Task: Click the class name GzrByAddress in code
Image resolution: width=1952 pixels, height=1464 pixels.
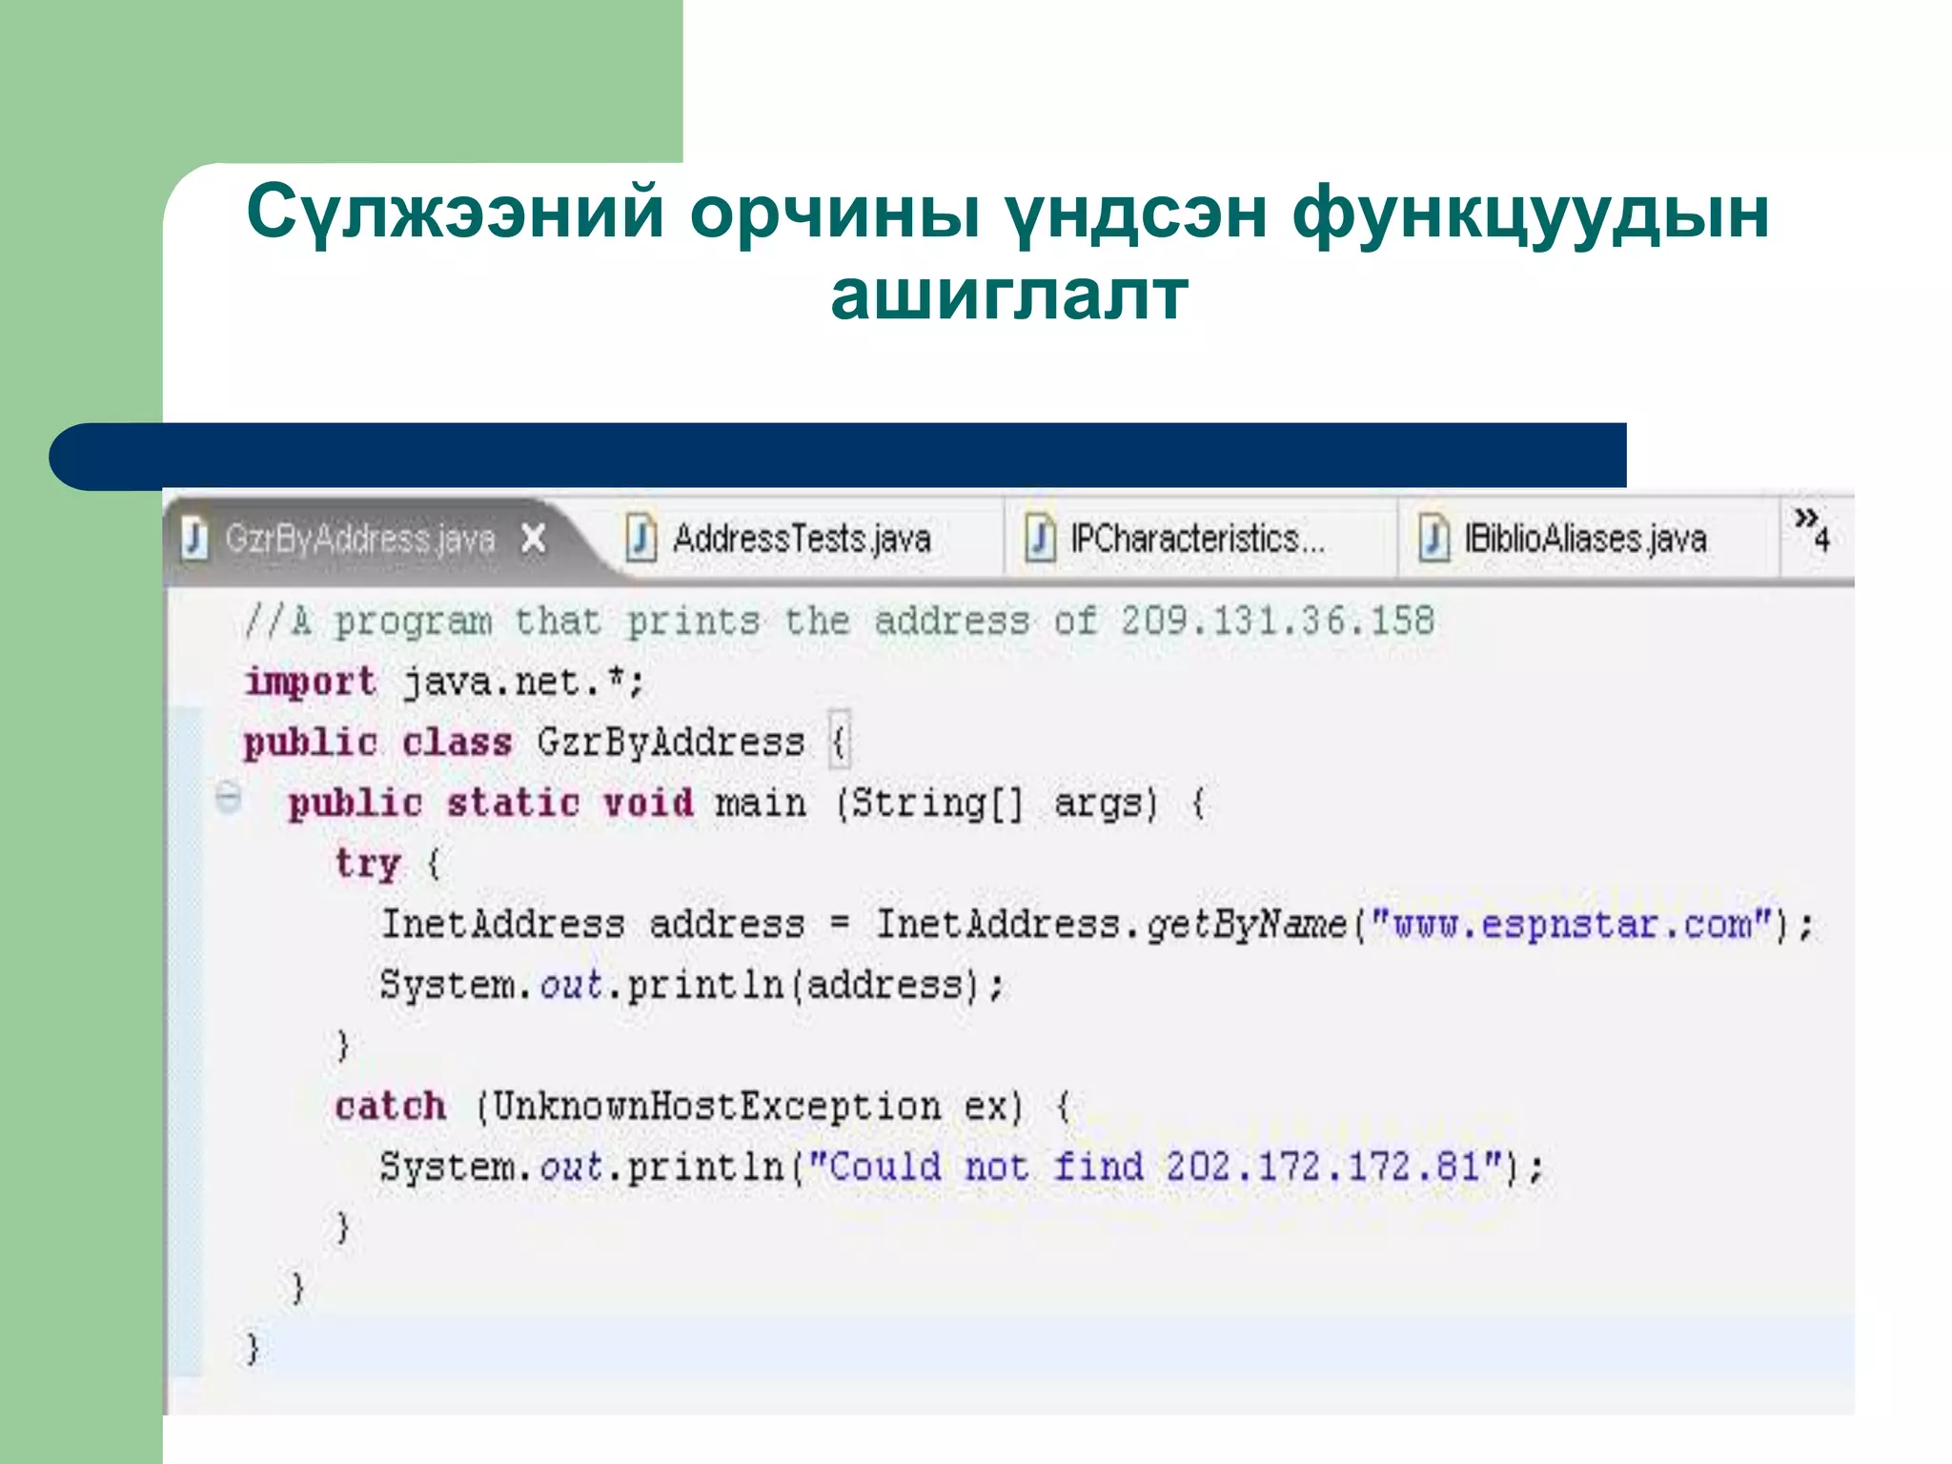Action: [x=671, y=742]
